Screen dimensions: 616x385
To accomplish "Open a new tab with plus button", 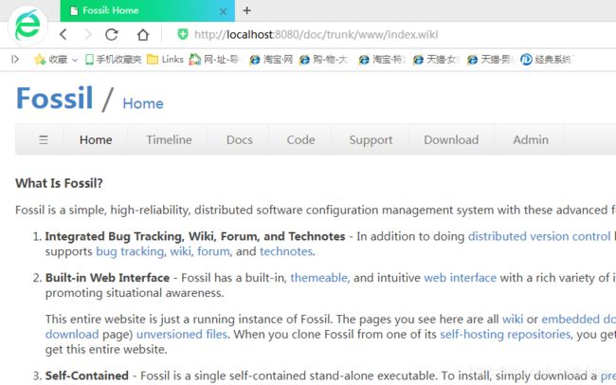I will point(246,10).
